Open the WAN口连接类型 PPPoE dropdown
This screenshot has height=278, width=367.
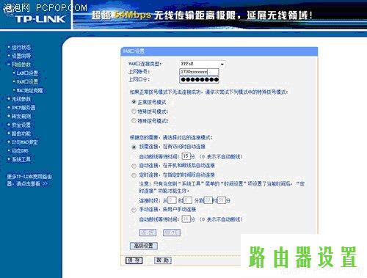coord(202,64)
